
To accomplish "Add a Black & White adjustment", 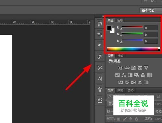I will coord(130,75).
